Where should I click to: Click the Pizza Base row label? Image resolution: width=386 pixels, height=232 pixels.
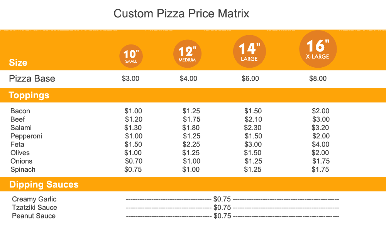click(32, 79)
